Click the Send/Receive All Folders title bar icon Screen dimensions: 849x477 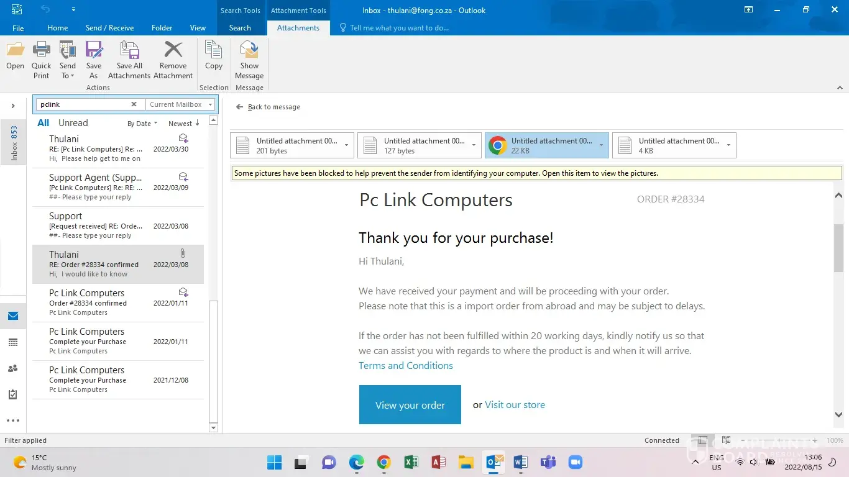[17, 9]
